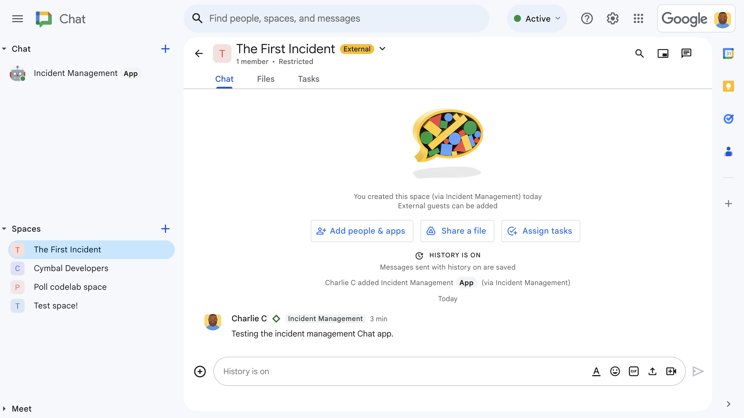
Task: Click the Share a file button
Action: coord(457,231)
